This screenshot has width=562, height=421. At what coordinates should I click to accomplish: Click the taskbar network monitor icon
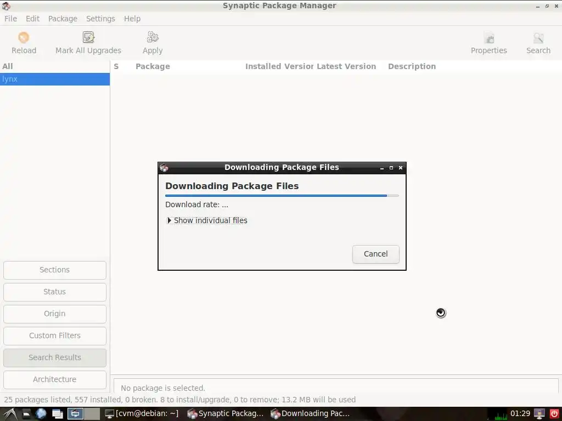539,414
